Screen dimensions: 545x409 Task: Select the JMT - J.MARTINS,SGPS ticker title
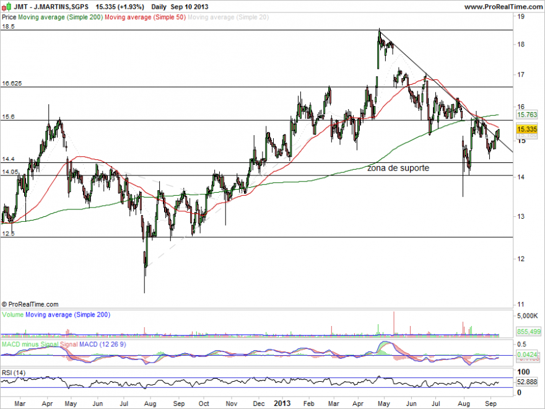51,7
